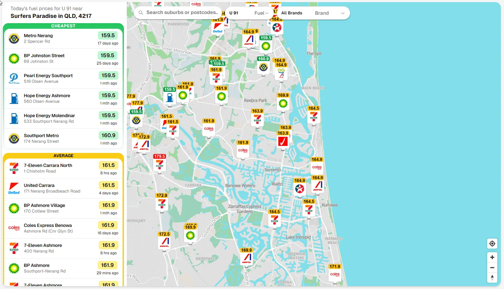Zoom in the map with plus button
The height and width of the screenshot is (289, 504).
point(492,257)
